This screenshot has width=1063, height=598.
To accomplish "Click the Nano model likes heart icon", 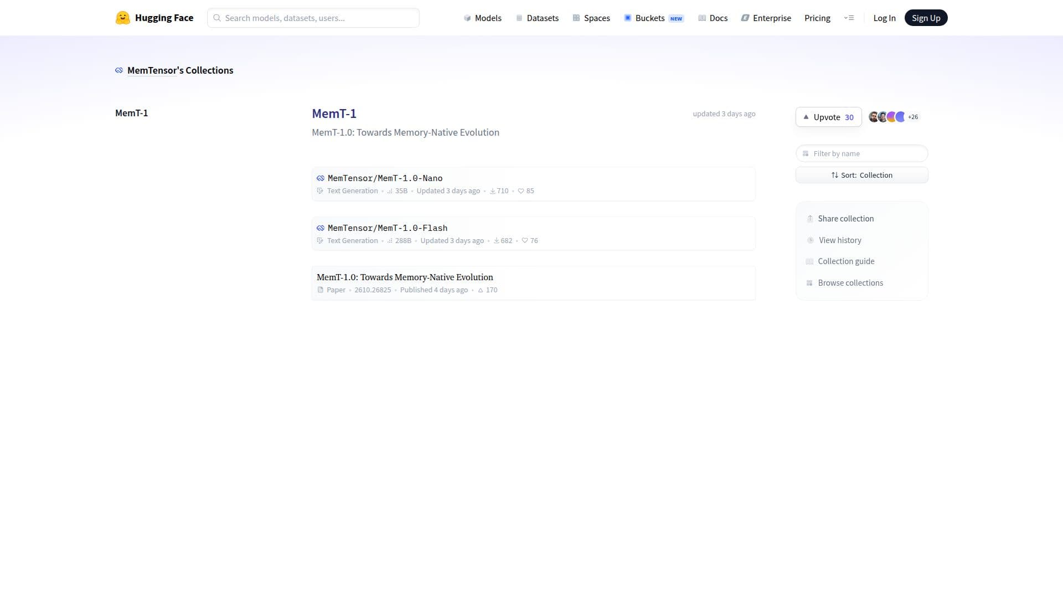I will 521,191.
